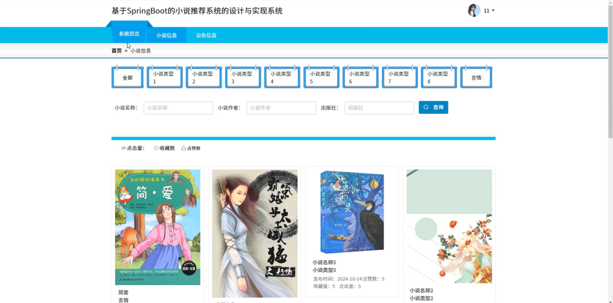613x303 pixels.
Task: Click the 小说类型5 label text
Action: click(x=324, y=270)
